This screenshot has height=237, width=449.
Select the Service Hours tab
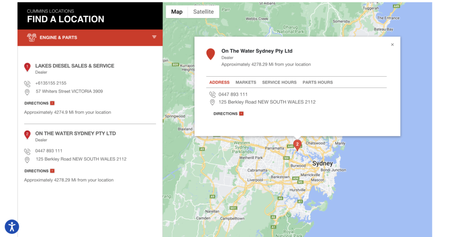click(279, 82)
